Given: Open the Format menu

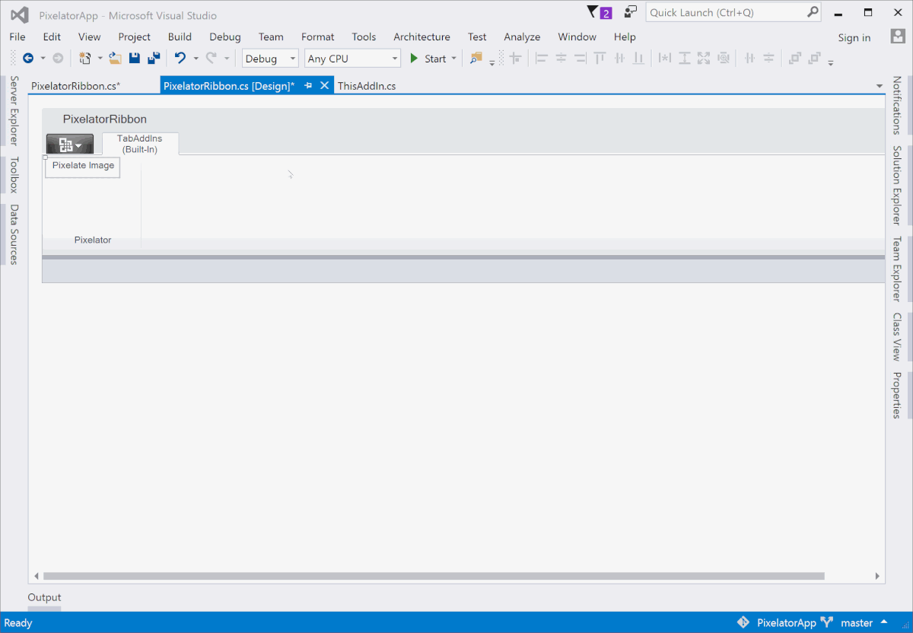Looking at the screenshot, I should [318, 37].
